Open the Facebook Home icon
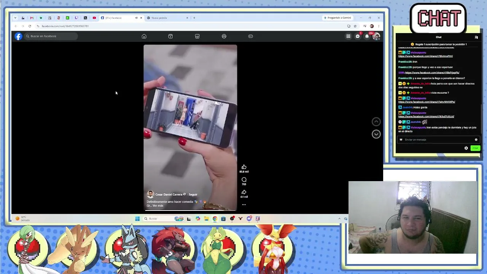This screenshot has width=487, height=274. pos(144,36)
